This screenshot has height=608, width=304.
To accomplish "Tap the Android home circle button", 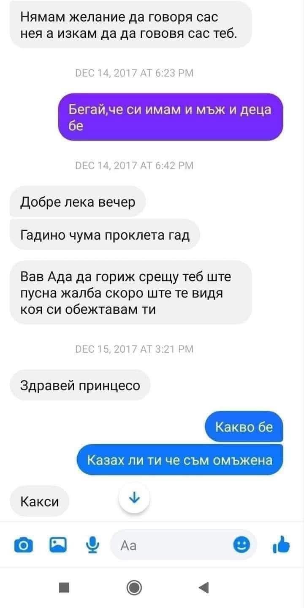I will point(134,587).
